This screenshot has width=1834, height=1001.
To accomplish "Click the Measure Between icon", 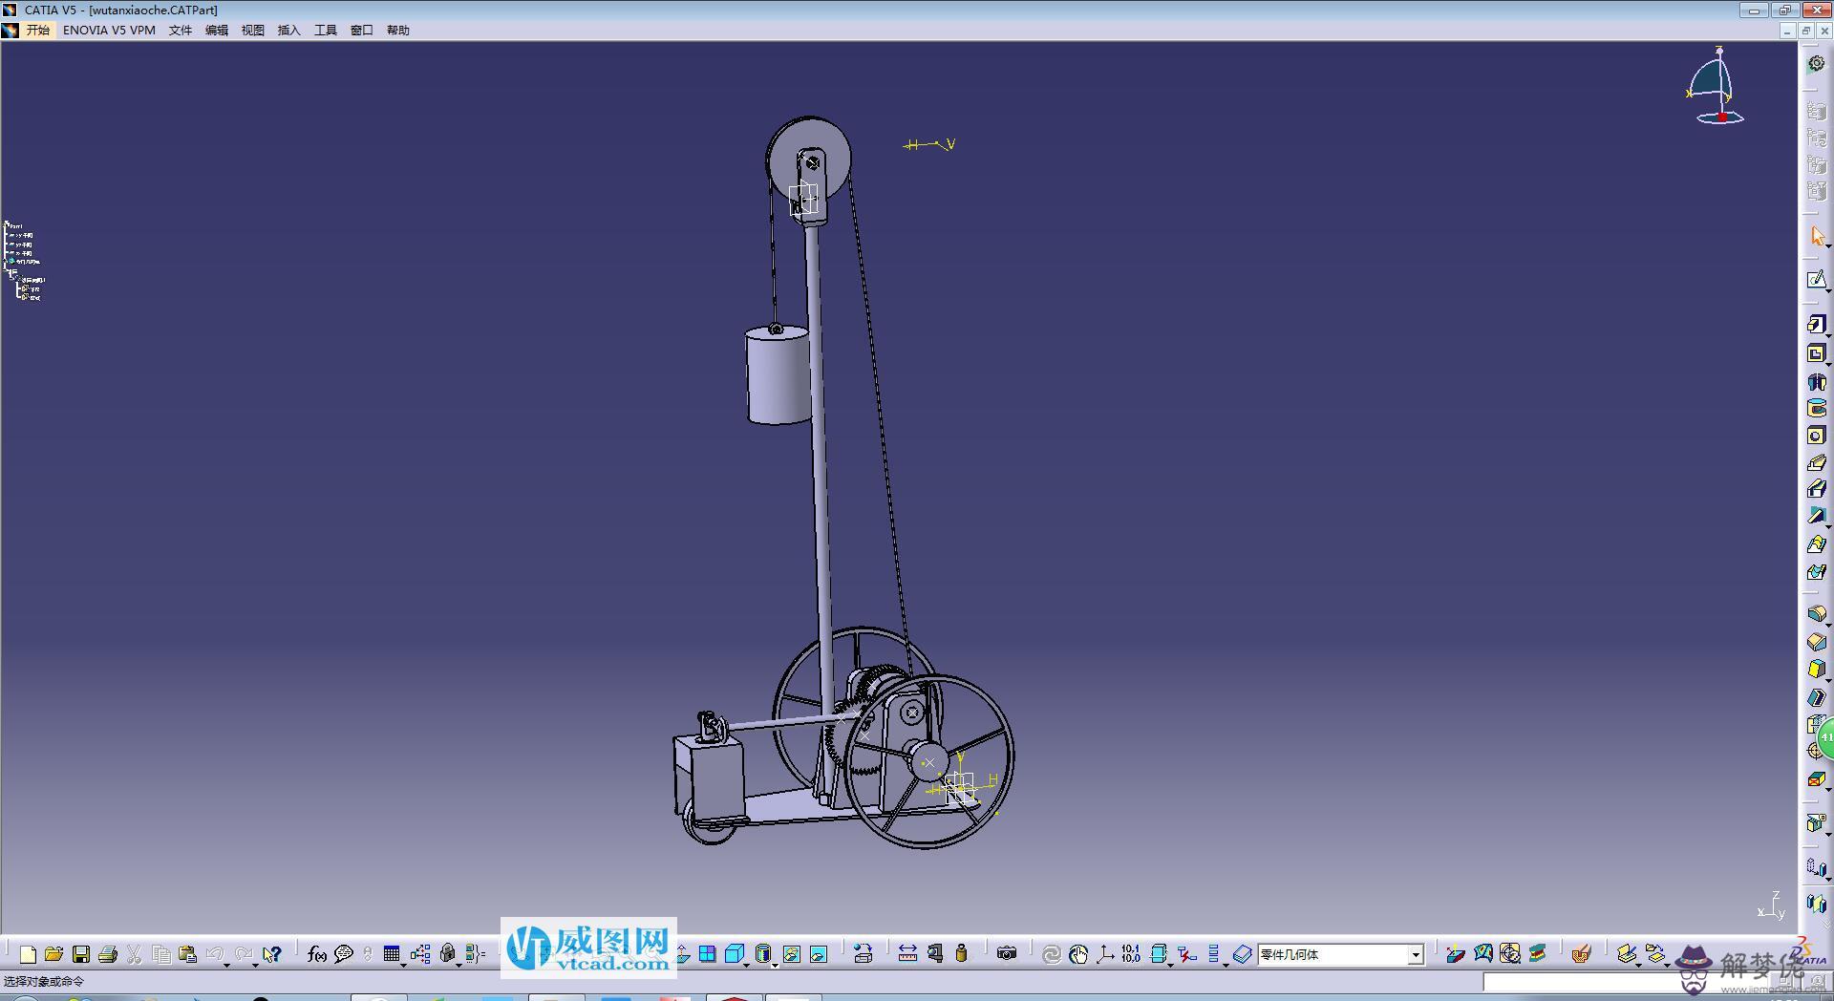I will point(907,953).
